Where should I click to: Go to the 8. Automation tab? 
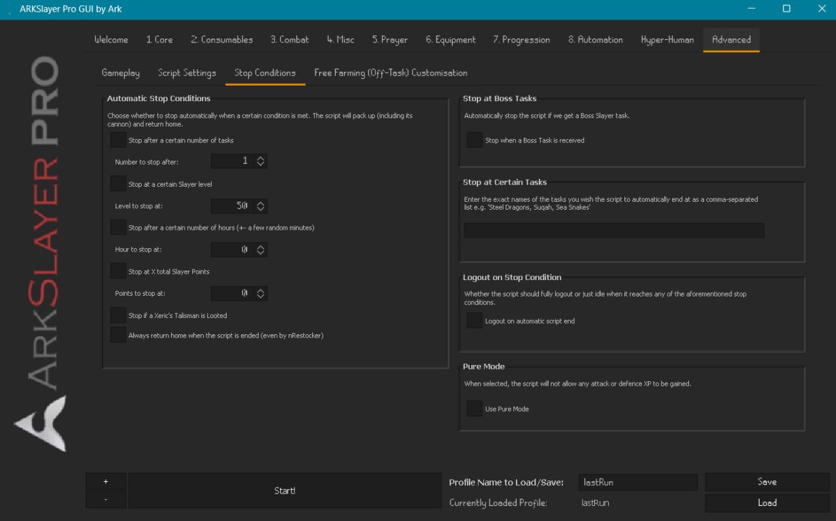(596, 40)
